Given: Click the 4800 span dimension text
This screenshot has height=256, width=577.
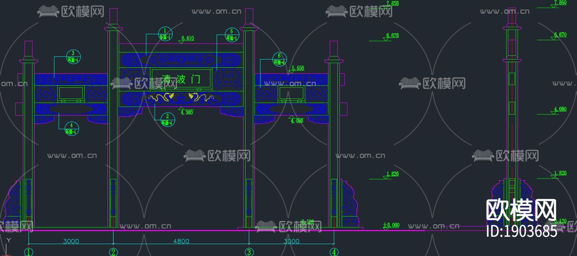Looking at the screenshot, I should (181, 241).
